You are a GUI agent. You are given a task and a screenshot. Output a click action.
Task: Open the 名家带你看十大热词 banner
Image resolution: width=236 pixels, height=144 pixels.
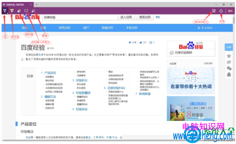click(191, 81)
